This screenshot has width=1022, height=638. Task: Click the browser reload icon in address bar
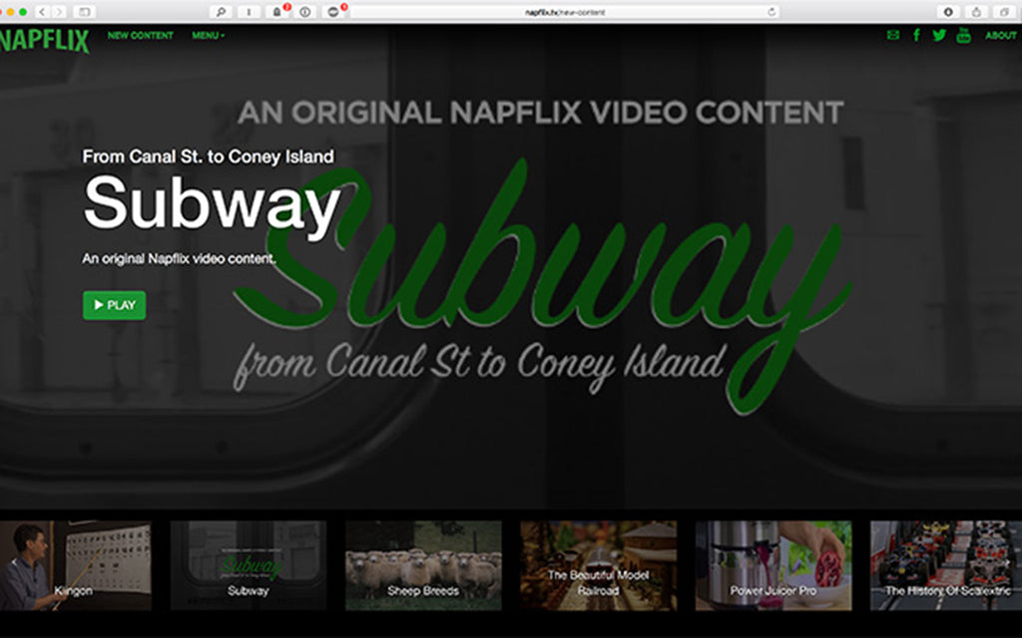coord(771,12)
